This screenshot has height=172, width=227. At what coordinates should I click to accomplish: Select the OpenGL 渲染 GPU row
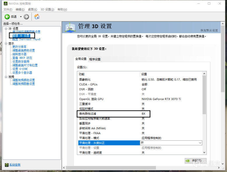click(x=140, y=99)
